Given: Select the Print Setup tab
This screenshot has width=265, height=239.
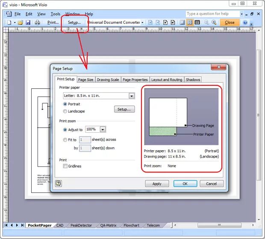Looking at the screenshot, I should [66, 79].
